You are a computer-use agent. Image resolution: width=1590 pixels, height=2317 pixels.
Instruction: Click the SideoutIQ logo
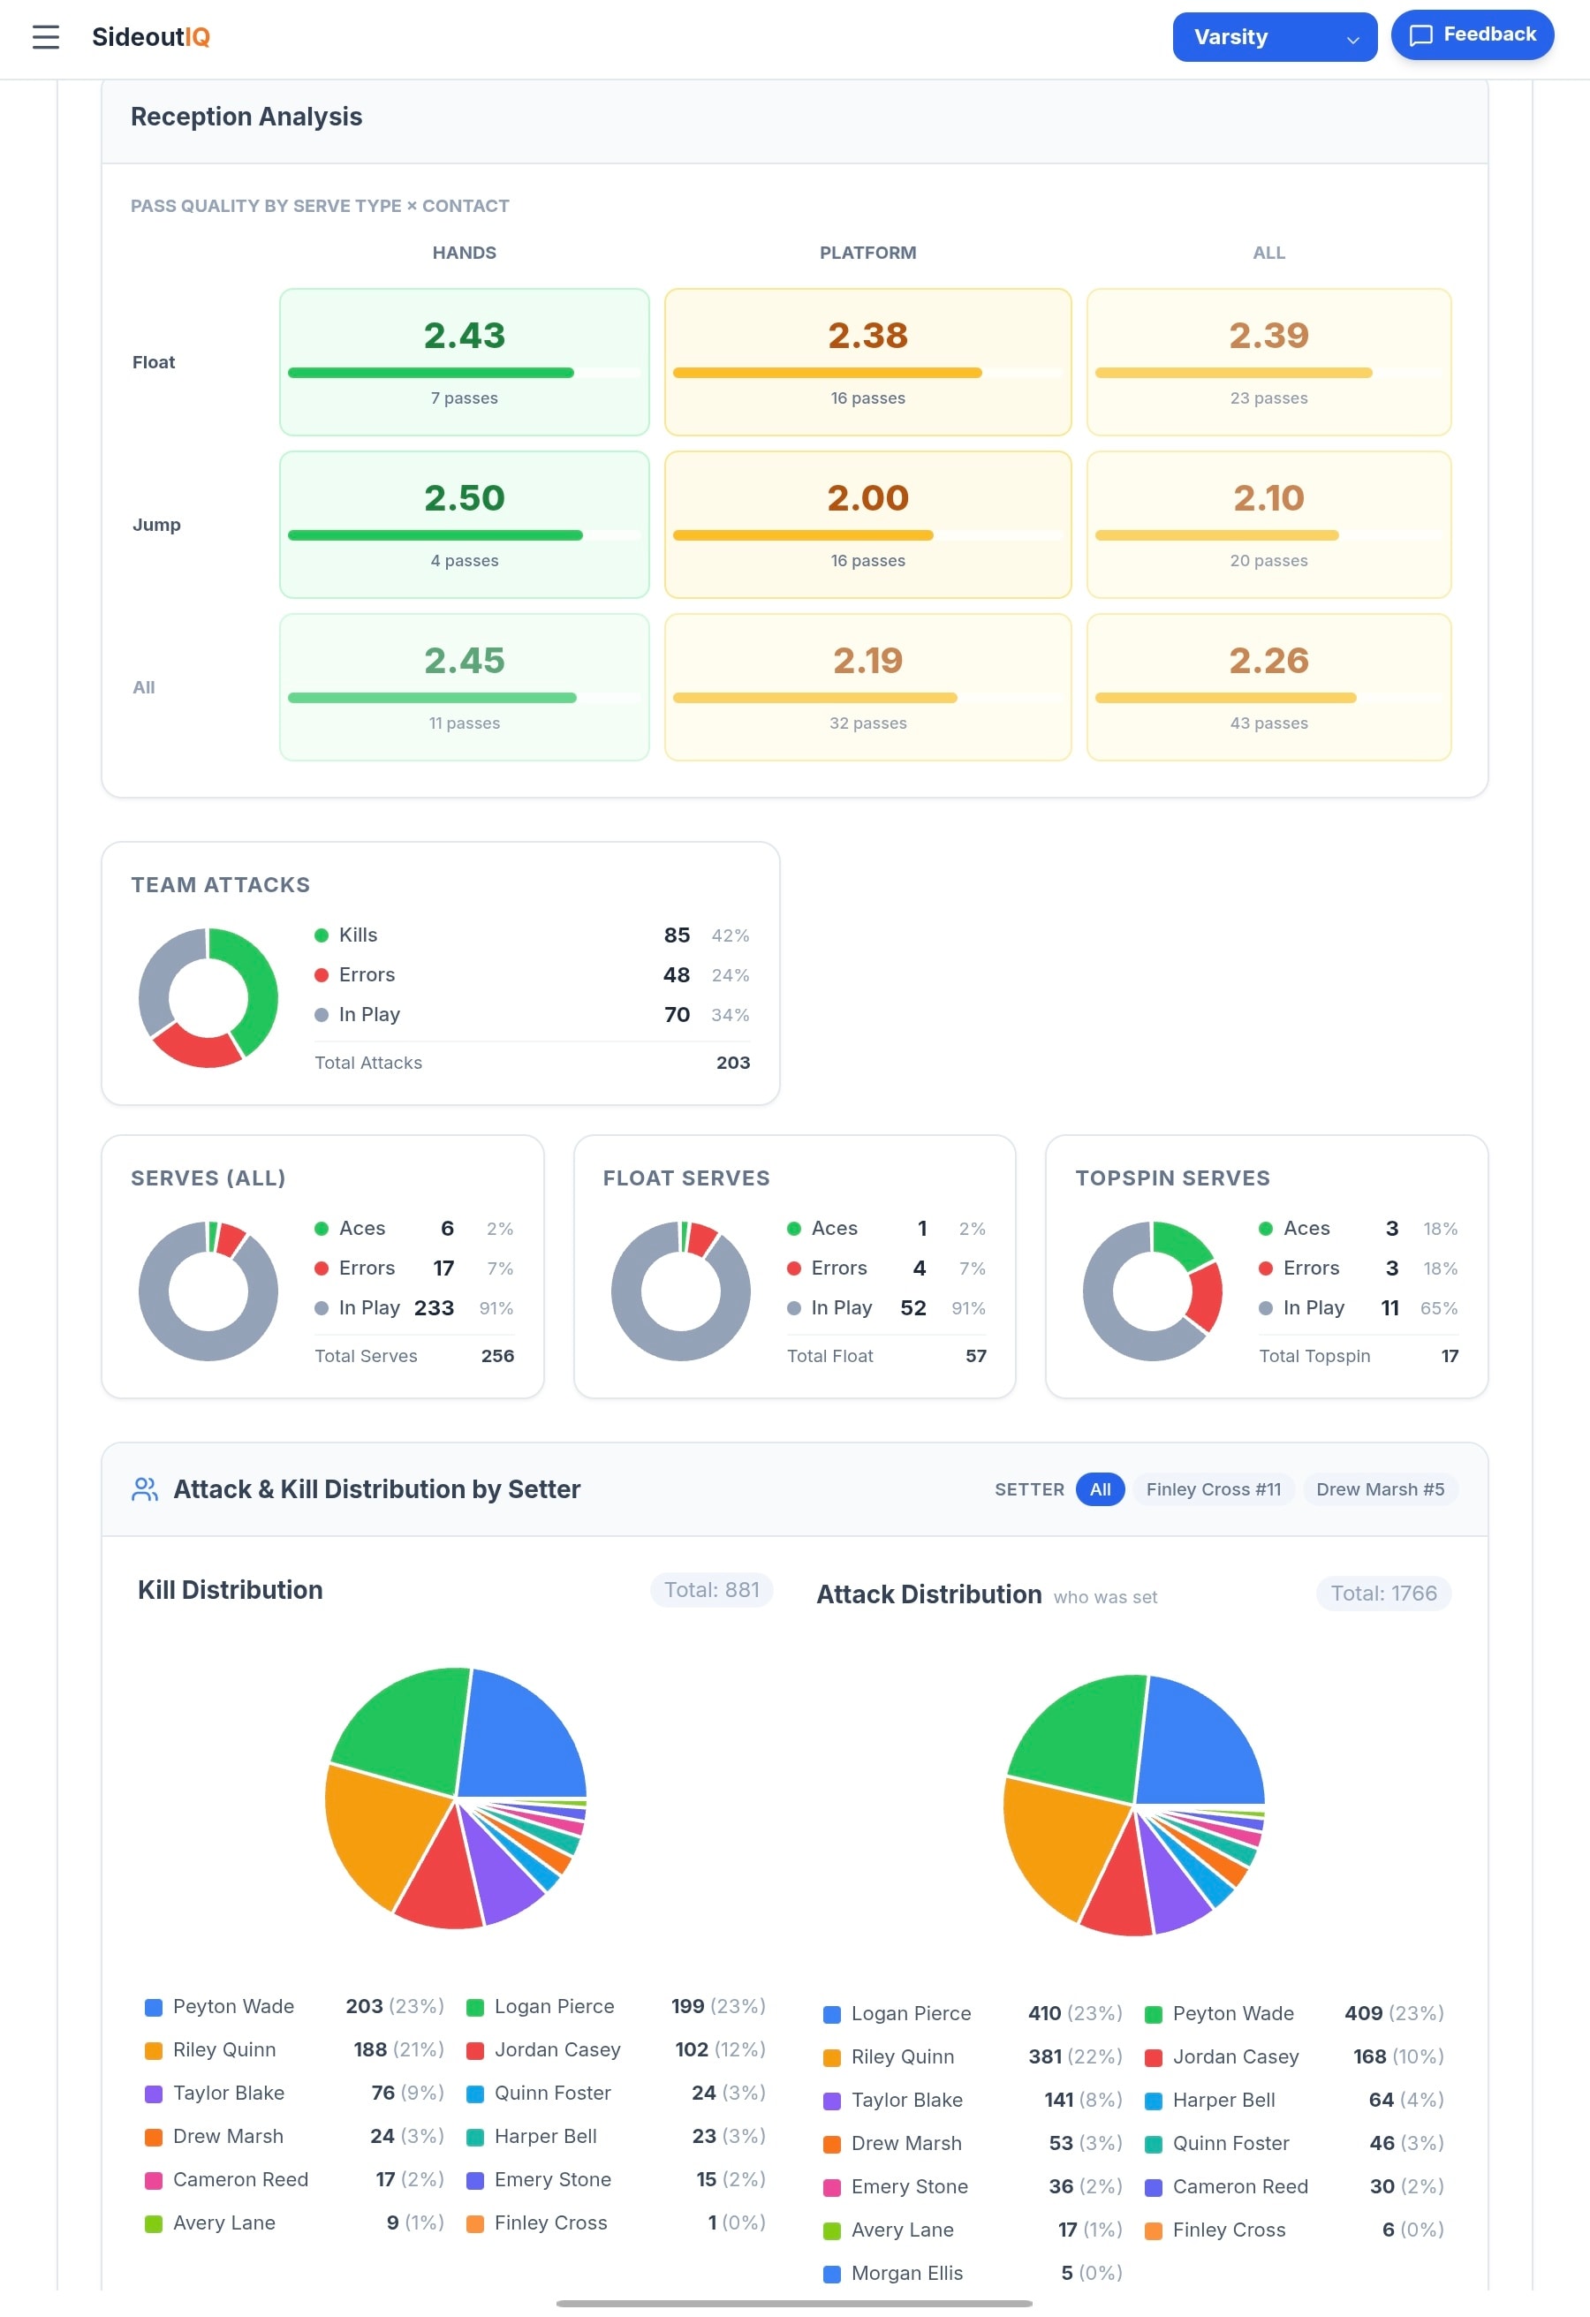click(150, 37)
